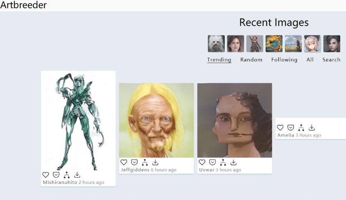
Task: Open the Following feed tab
Action: 284,60
